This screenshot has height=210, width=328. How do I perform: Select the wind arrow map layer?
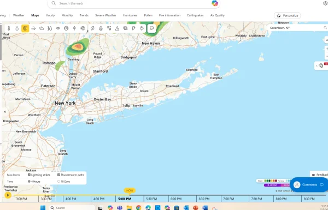point(33,28)
